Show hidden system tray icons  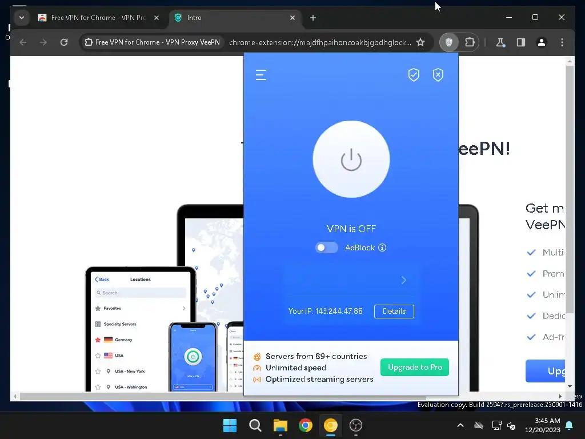[x=460, y=425]
